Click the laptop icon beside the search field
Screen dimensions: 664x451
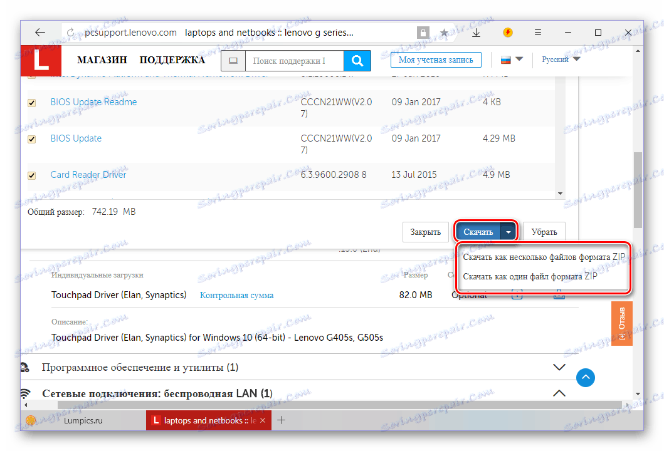click(x=233, y=61)
